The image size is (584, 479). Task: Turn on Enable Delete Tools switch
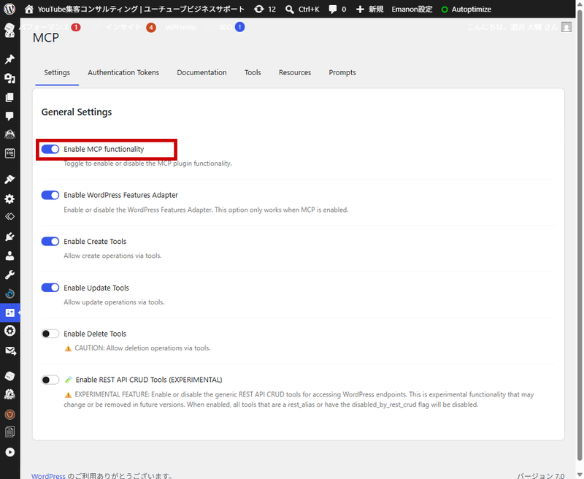50,334
